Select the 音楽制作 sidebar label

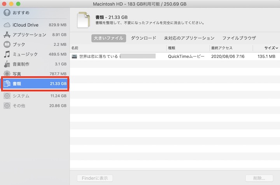[21, 64]
